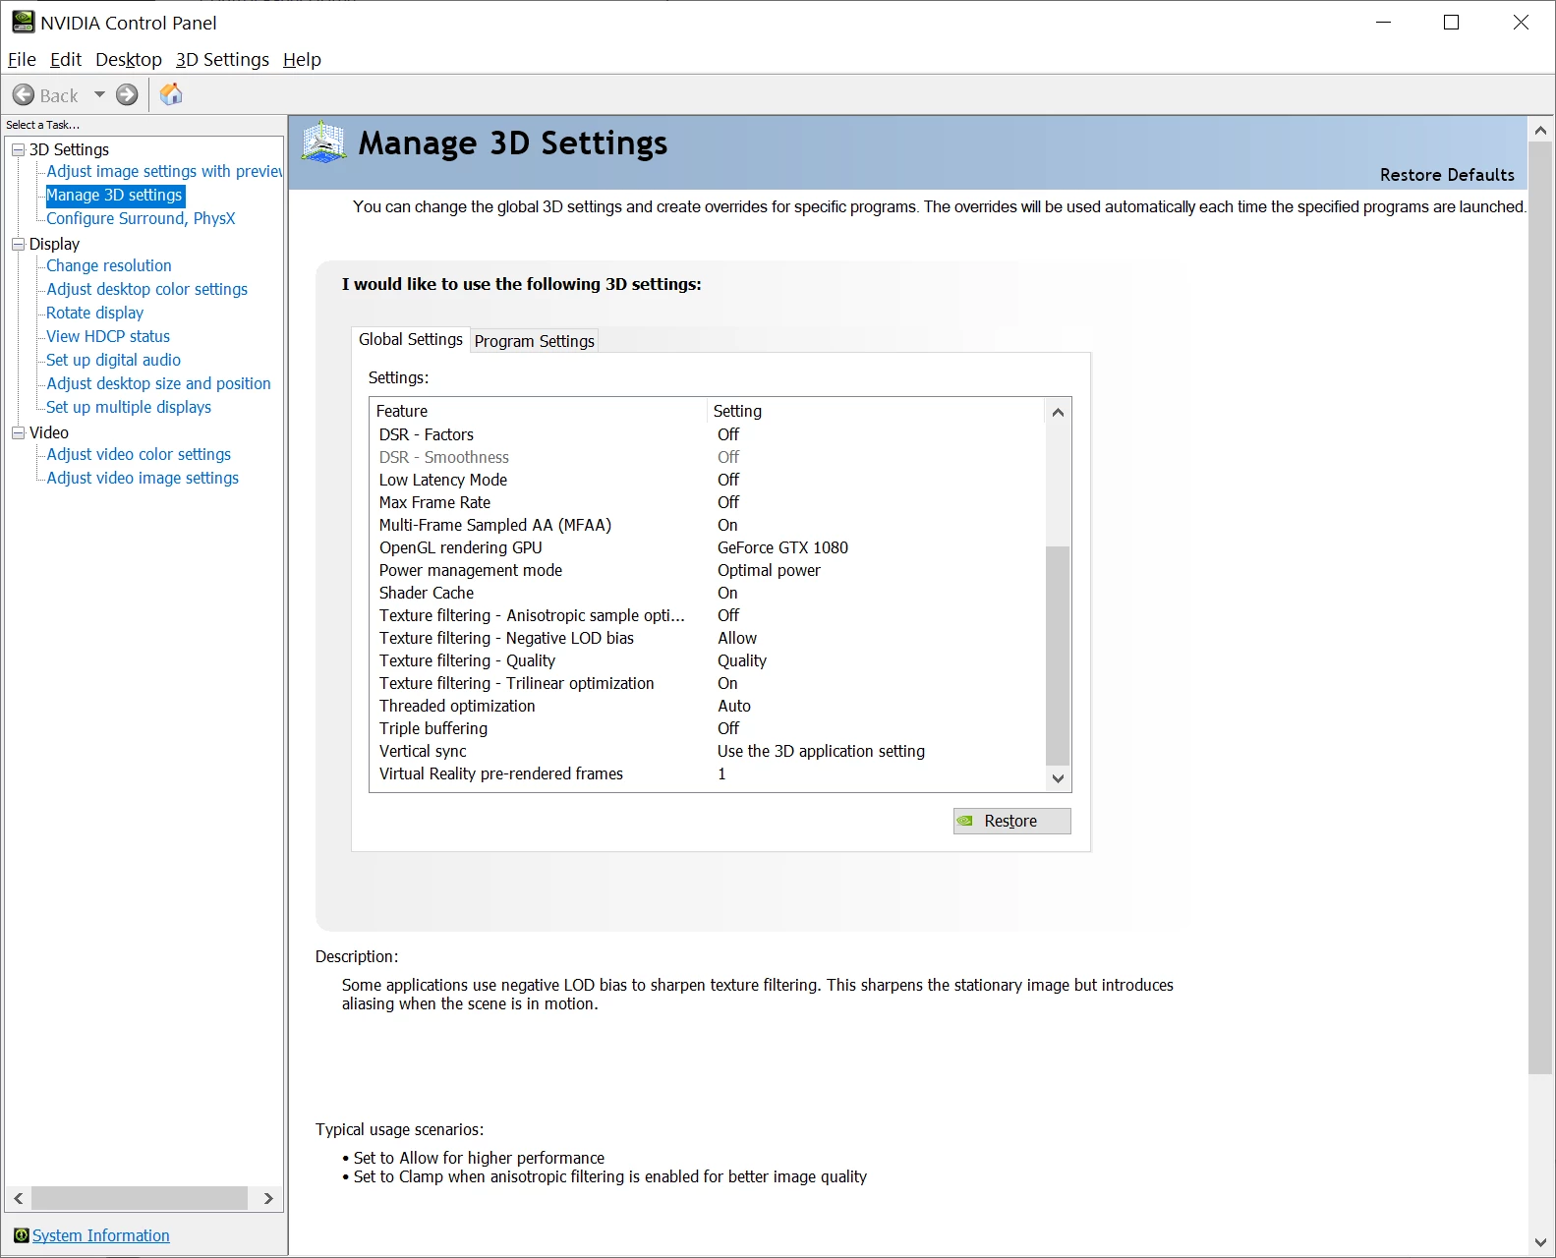Click settings list scroll down arrow
1556x1258 pixels.
pos(1058,778)
